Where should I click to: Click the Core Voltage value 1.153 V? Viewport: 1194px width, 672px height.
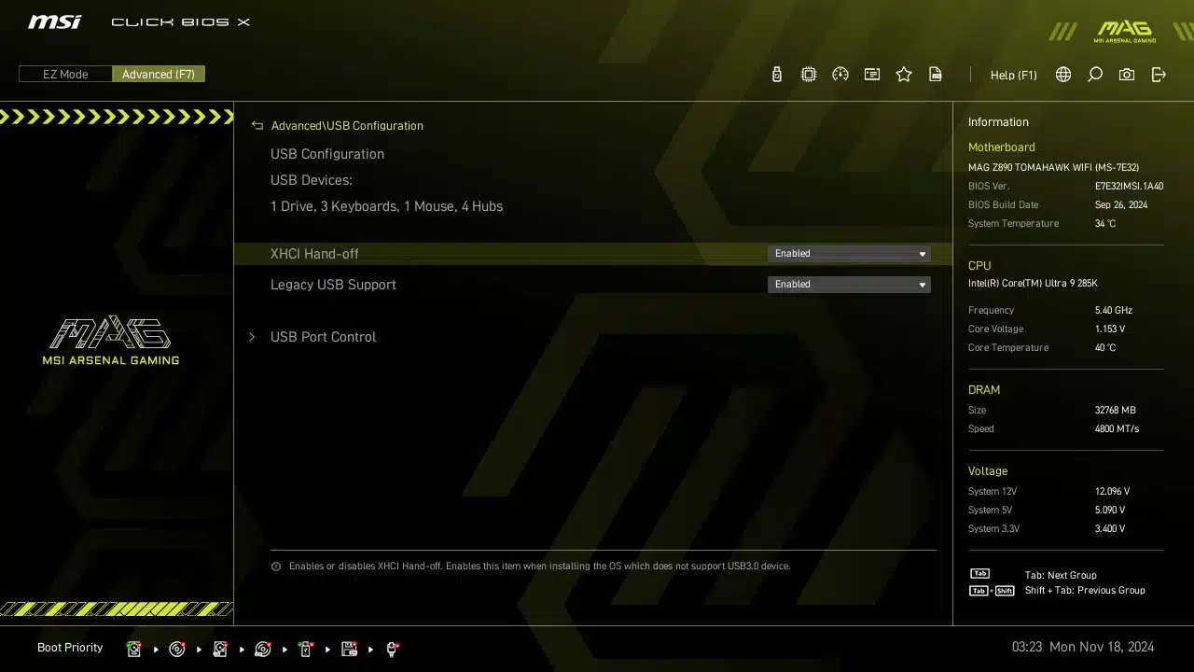pyautogui.click(x=1110, y=329)
